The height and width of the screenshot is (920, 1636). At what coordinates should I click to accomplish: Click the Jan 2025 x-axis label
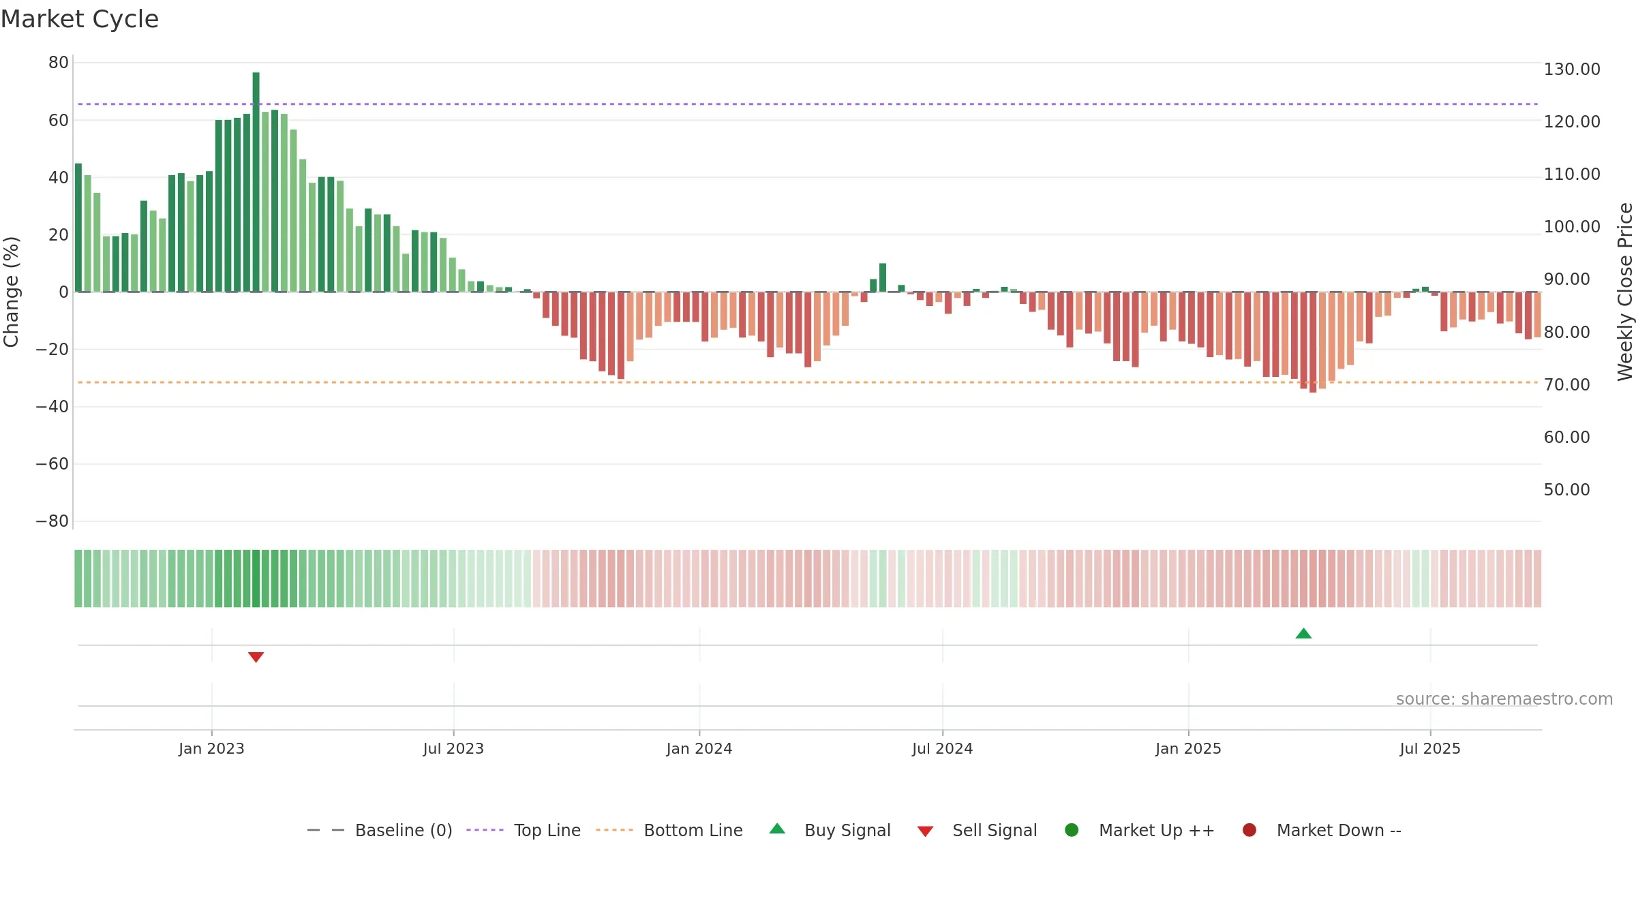(x=1188, y=748)
